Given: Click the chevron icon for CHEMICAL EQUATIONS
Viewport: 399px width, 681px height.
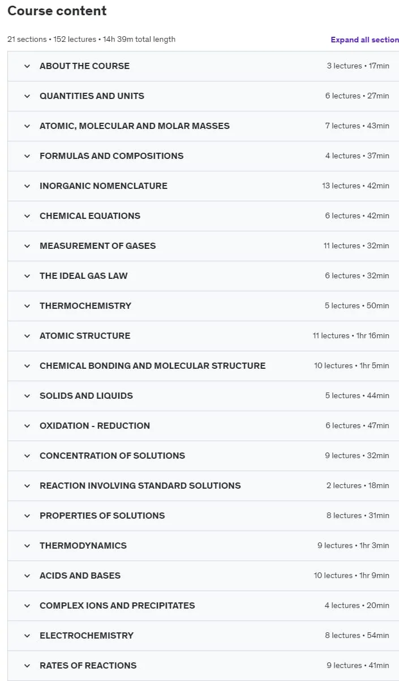Looking at the screenshot, I should 27,216.
